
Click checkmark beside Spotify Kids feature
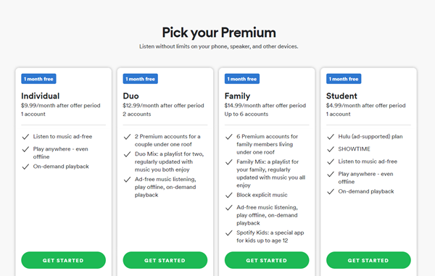click(x=229, y=233)
